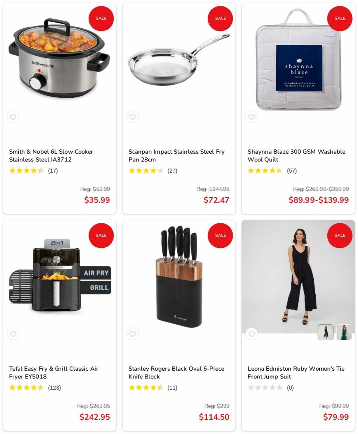Open Scanpan Impact Stainless Steel Fry Pan link
This screenshot has height=434, width=358.
(x=176, y=156)
